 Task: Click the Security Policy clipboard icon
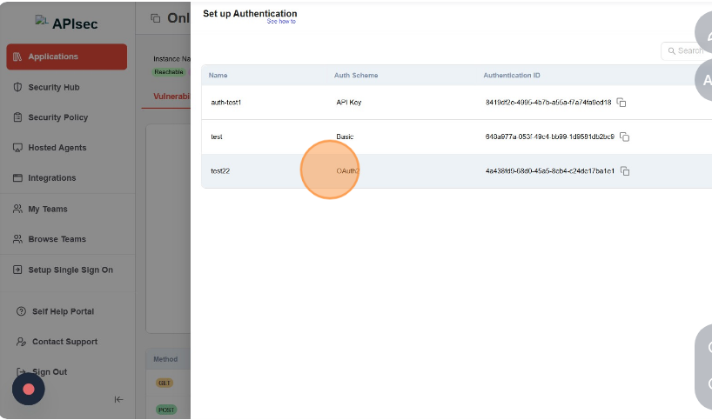pos(17,117)
